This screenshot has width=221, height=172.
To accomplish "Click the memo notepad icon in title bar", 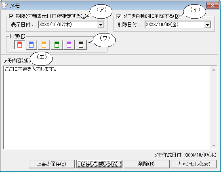I will (5, 5).
